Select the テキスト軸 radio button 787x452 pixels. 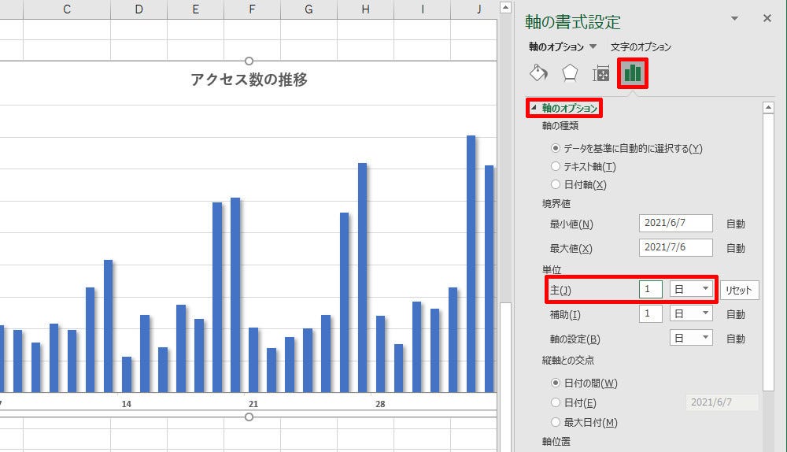pos(555,166)
